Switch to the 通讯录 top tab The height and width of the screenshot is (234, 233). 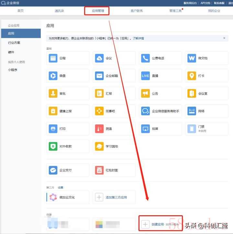pos(59,11)
